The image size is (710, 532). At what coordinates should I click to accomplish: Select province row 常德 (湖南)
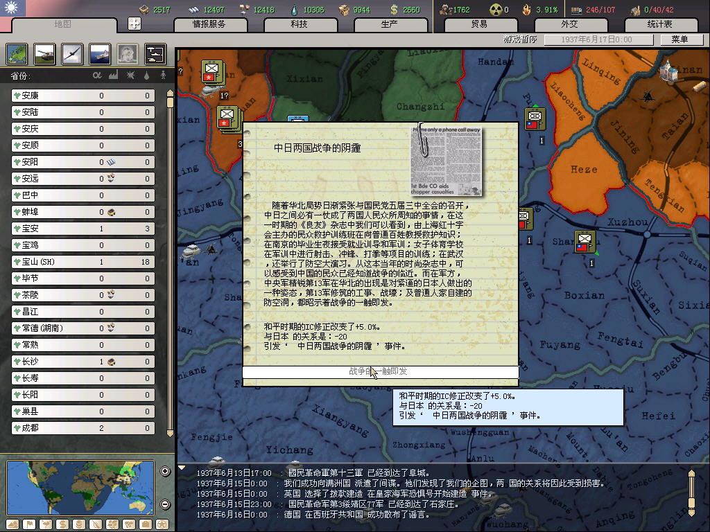(83, 328)
